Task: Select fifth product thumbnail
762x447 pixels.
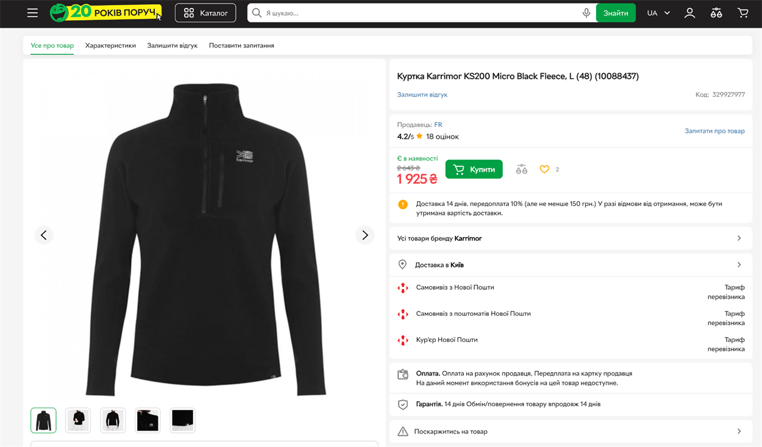Action: (x=182, y=420)
